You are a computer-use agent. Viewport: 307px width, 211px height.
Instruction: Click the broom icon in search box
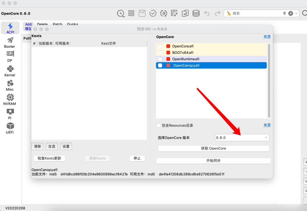(x=229, y=13)
